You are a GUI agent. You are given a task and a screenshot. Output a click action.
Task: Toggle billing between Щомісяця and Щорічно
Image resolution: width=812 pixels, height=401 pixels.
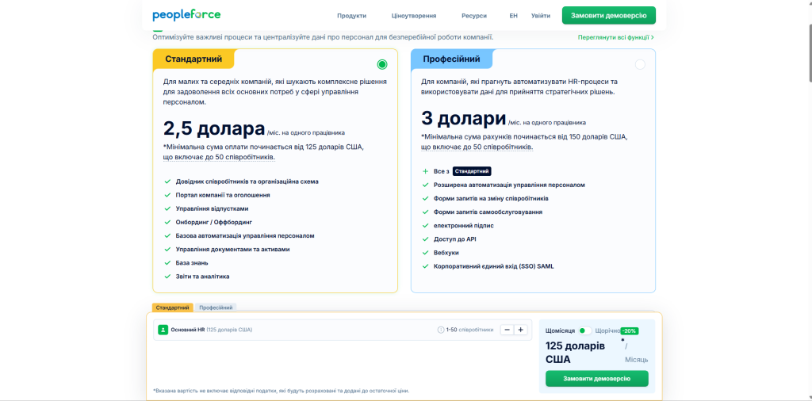(584, 330)
